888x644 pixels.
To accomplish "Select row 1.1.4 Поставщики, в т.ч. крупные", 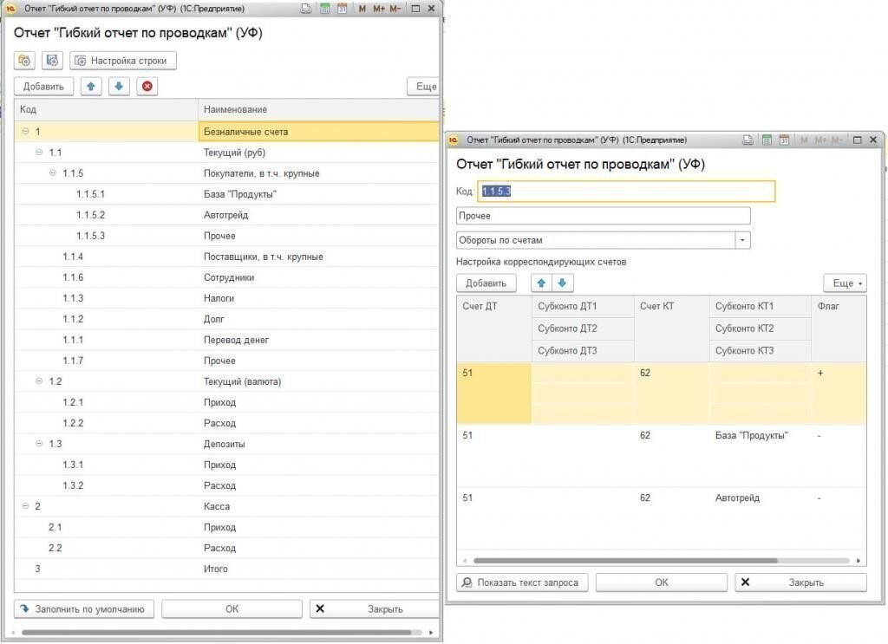I will pyautogui.click(x=226, y=257).
